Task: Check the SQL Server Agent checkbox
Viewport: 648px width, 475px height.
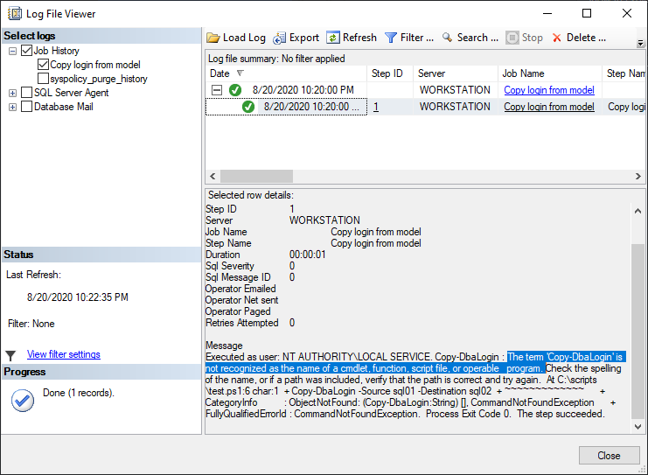Action: 26,92
